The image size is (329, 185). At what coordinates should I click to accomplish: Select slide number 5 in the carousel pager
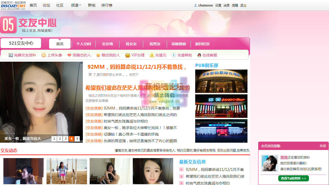point(77,139)
